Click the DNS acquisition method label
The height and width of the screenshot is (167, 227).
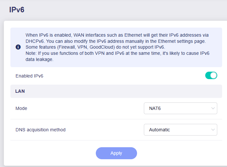(41, 130)
